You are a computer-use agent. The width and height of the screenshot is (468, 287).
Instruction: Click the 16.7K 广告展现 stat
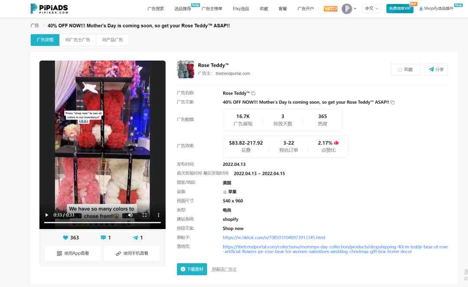[243, 120]
